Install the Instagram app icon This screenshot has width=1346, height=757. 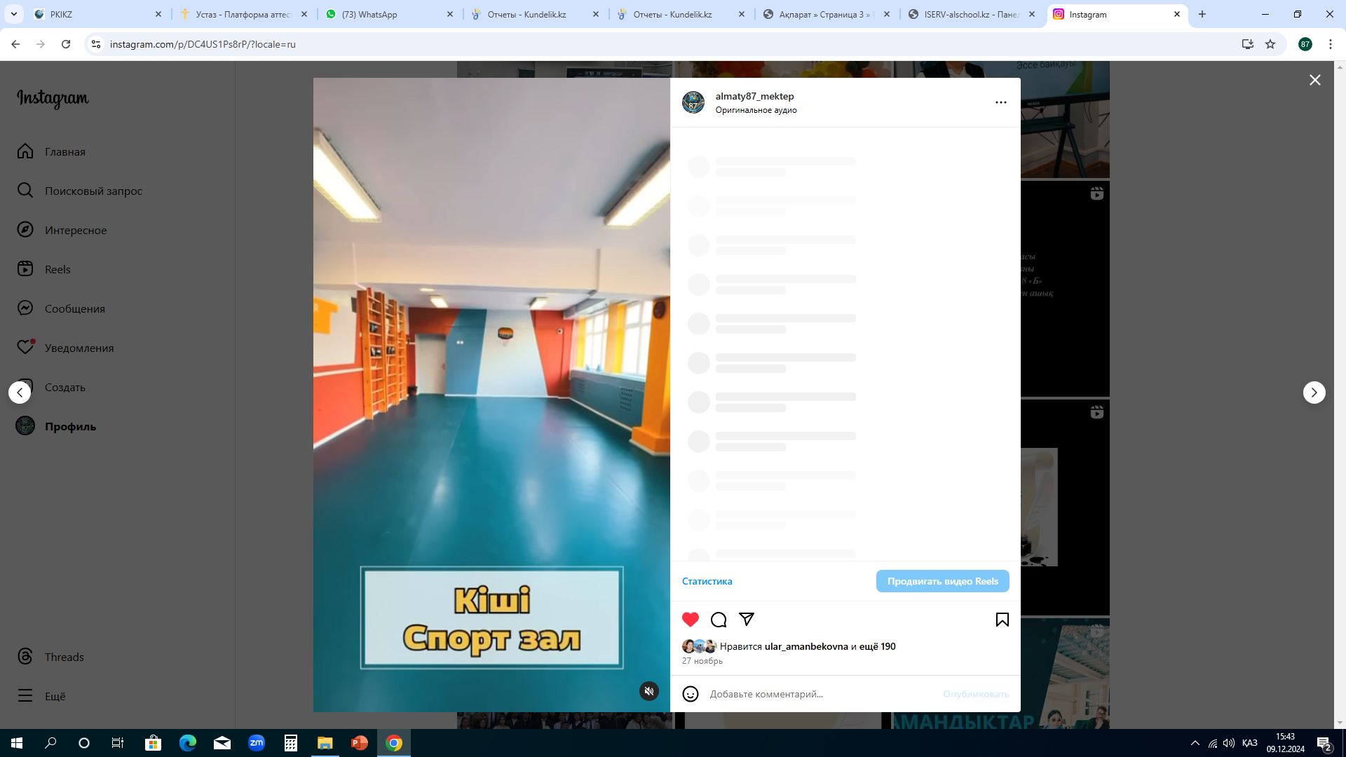tap(1248, 44)
